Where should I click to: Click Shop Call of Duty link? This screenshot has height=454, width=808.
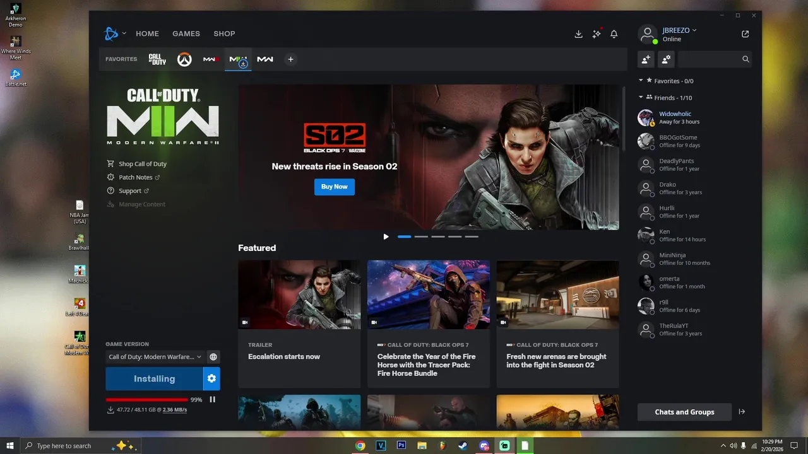pos(137,164)
